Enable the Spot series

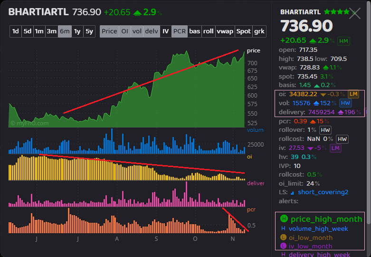[x=244, y=31]
